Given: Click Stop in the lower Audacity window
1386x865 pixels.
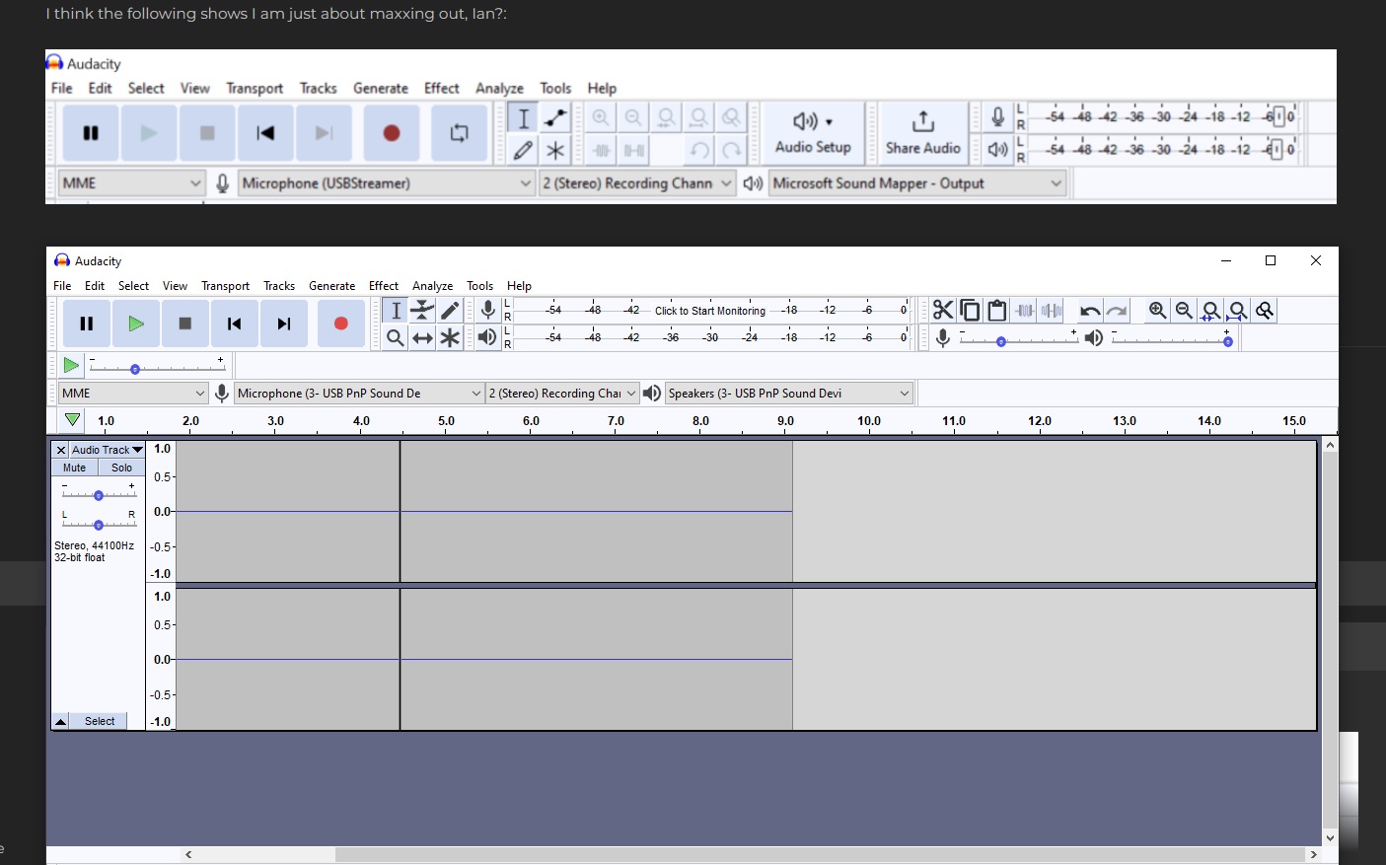Looking at the screenshot, I should [x=184, y=324].
